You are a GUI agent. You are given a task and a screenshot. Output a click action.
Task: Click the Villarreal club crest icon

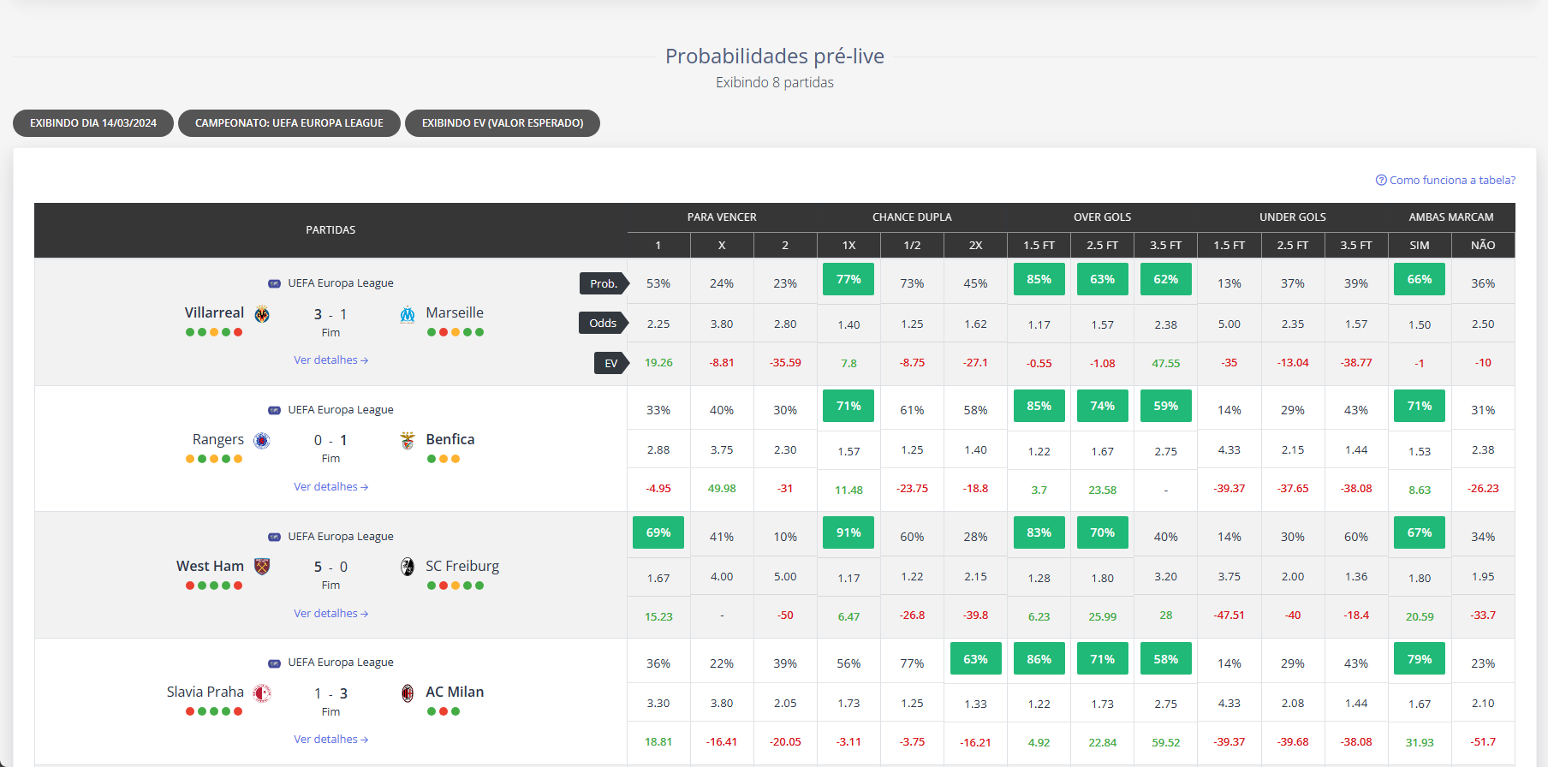[262, 314]
